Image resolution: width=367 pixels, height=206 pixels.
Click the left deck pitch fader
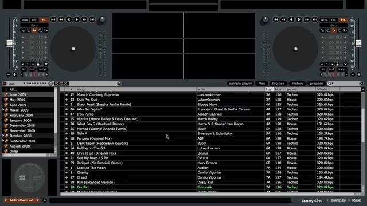(9, 43)
